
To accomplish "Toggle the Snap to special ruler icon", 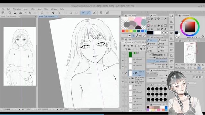I will tap(89, 13).
